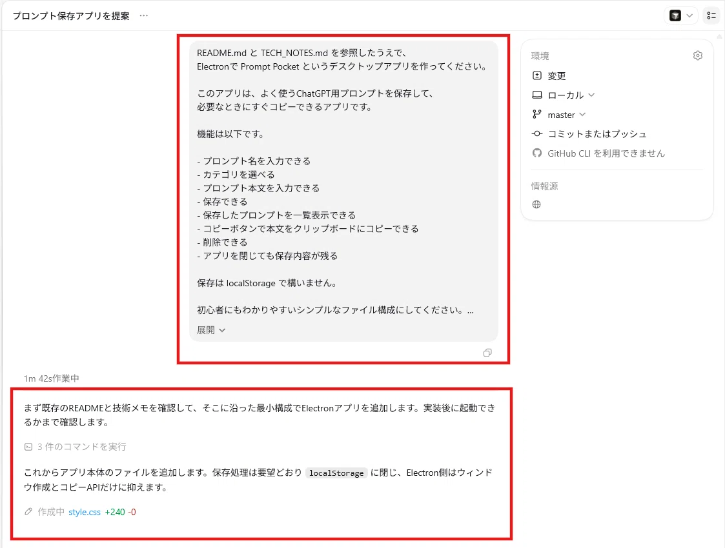Image resolution: width=725 pixels, height=548 pixels.
Task: Click the terminal icon beside 3 件のコマンド
Action: point(28,446)
